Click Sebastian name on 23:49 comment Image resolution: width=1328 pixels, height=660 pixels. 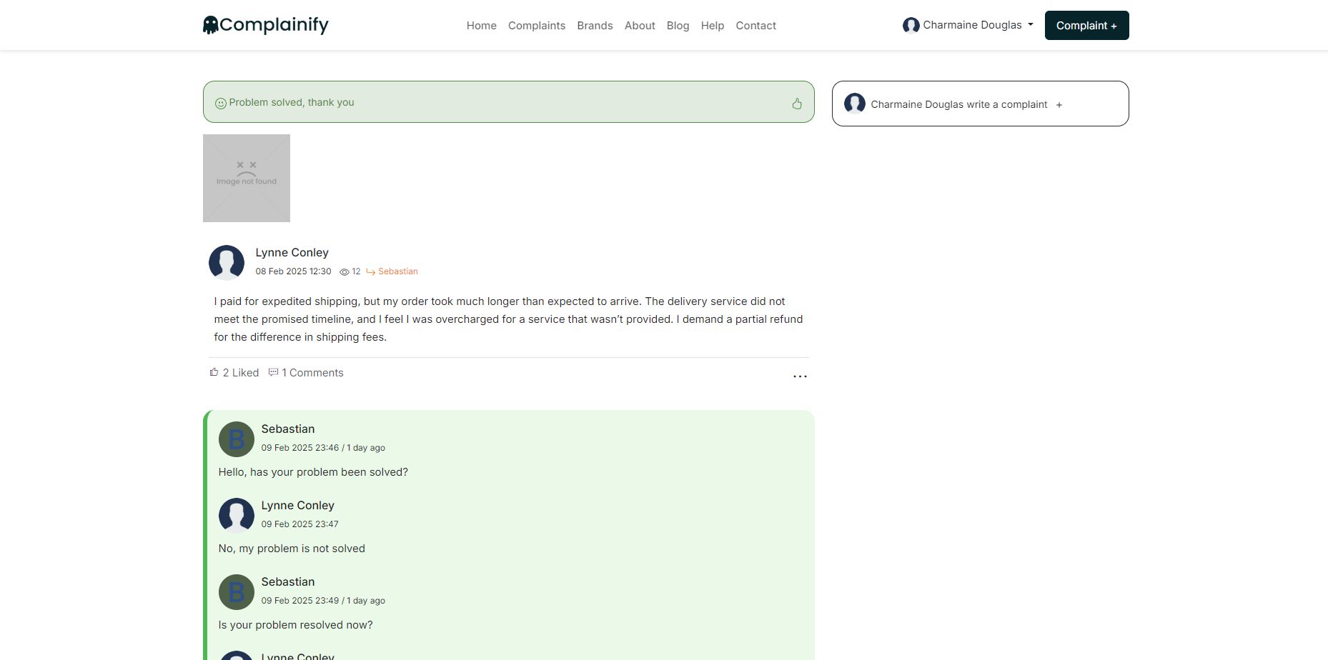288,581
